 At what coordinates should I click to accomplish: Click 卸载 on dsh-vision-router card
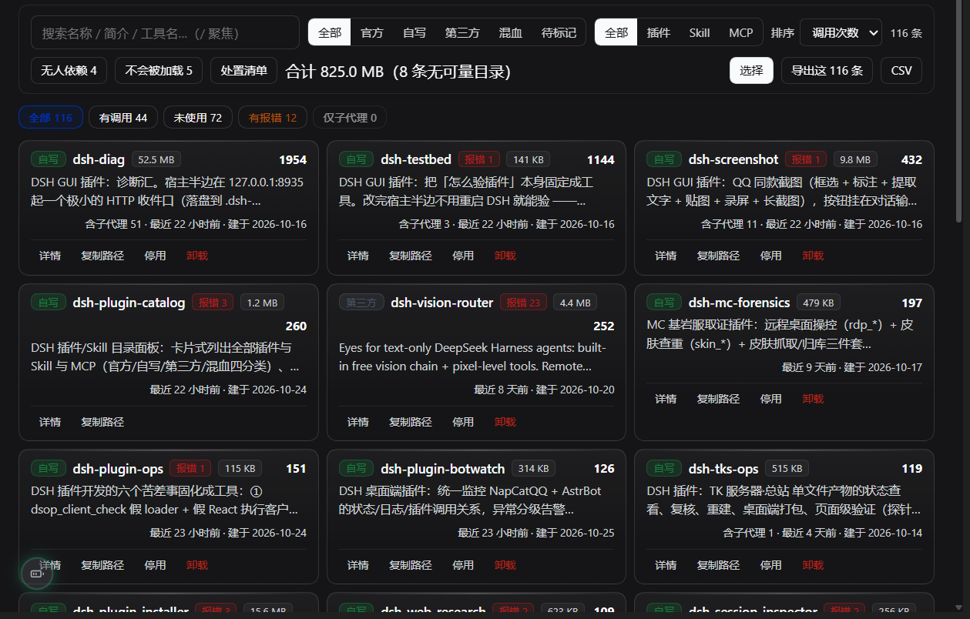point(505,422)
